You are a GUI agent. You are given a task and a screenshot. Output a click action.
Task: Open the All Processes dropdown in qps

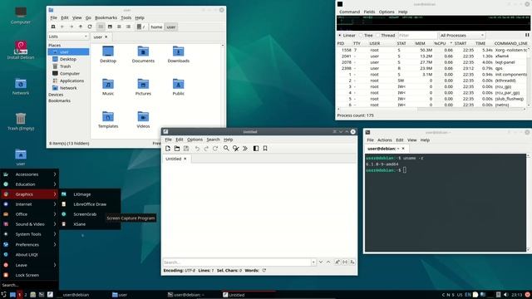pos(462,35)
